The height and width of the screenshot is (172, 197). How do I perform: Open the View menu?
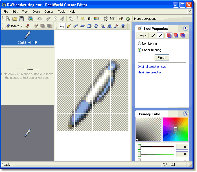point(25,12)
